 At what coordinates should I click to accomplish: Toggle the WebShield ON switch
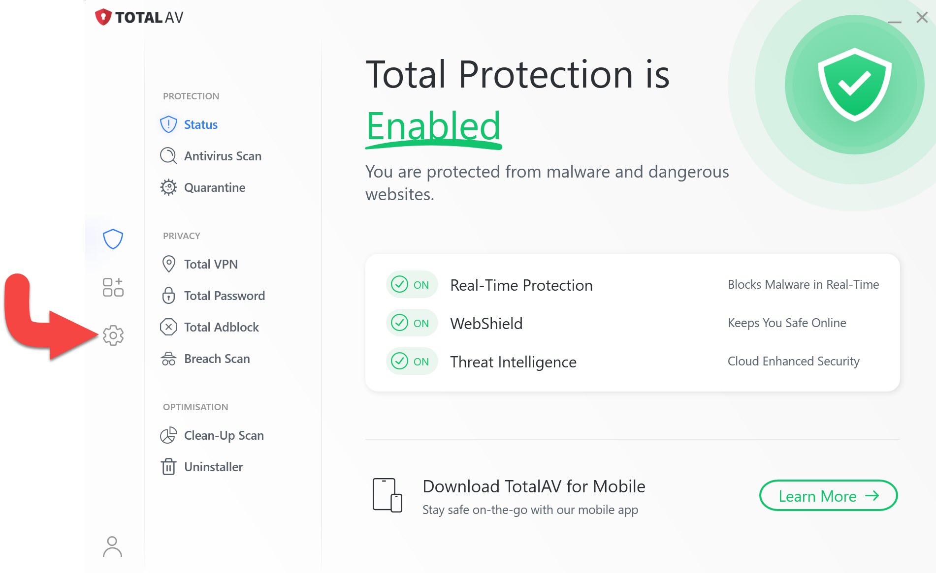pos(412,323)
